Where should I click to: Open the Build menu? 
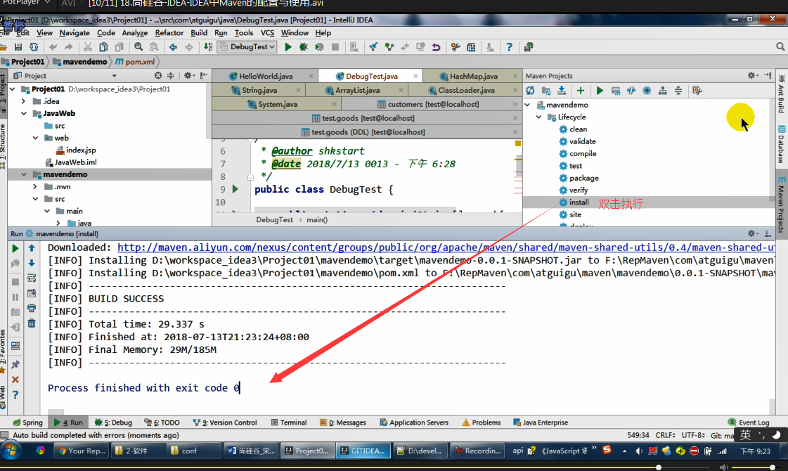(199, 32)
